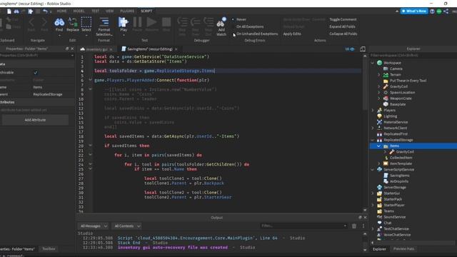Fold the code at line 6
457x257 pixels.
pyautogui.click(x=90, y=79)
